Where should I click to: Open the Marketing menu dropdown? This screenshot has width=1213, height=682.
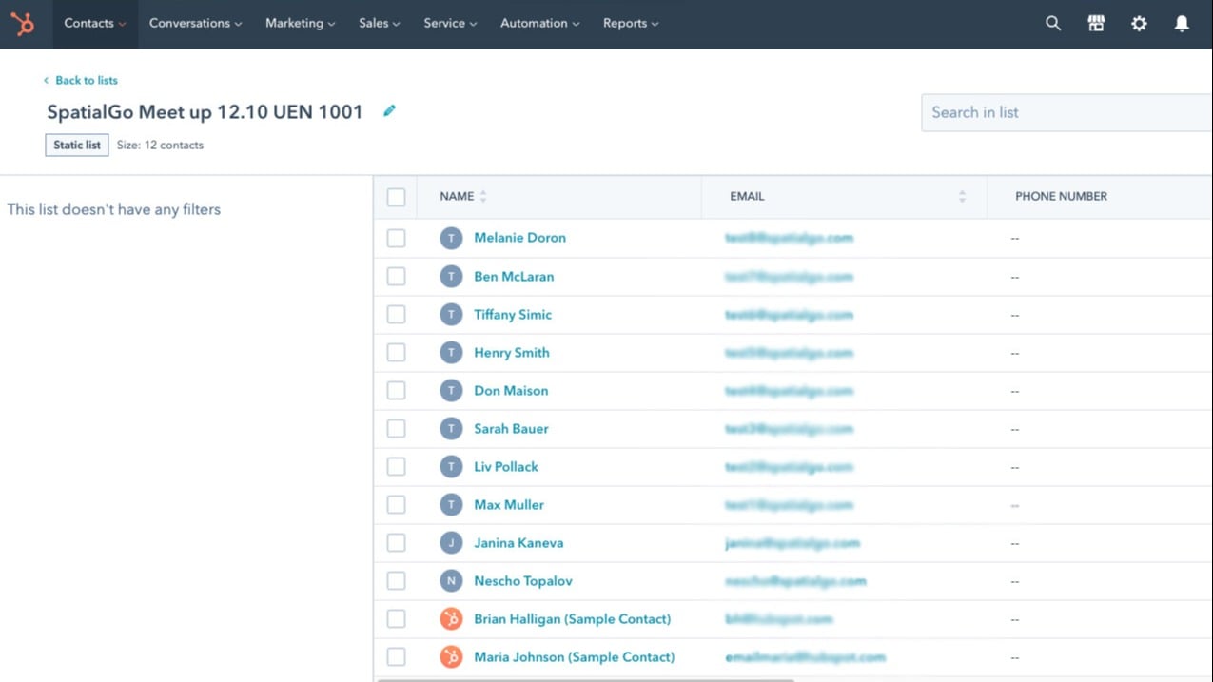300,24
